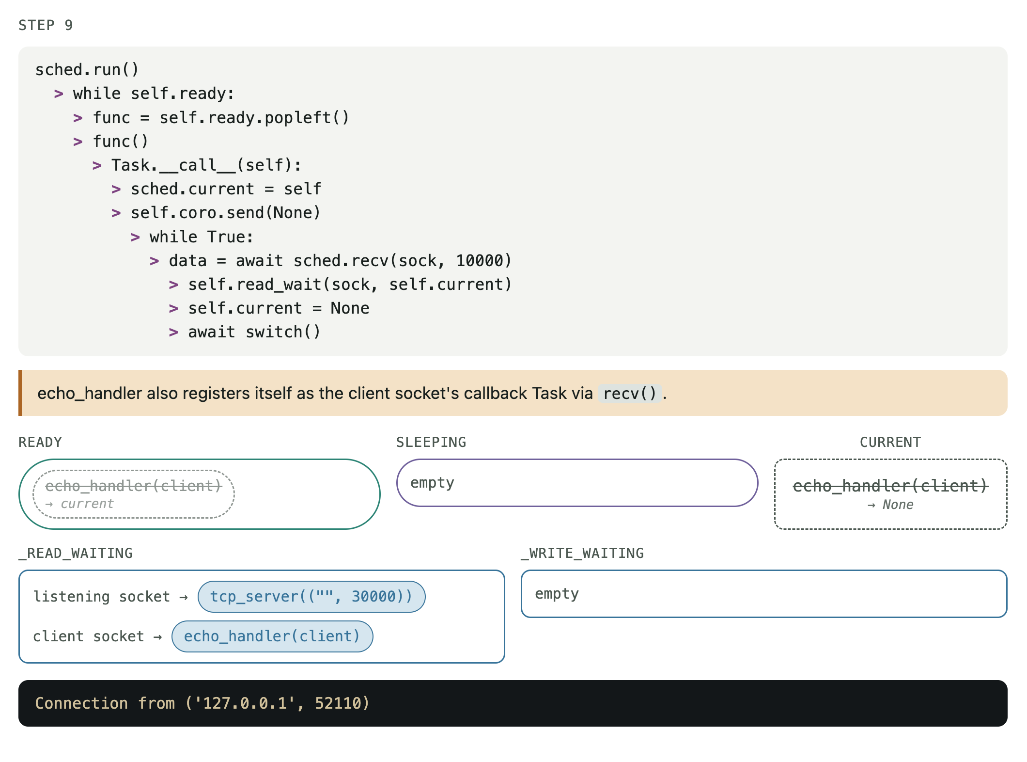1027x762 pixels.
Task: Click the 'await switch()' line
Action: click(x=254, y=332)
